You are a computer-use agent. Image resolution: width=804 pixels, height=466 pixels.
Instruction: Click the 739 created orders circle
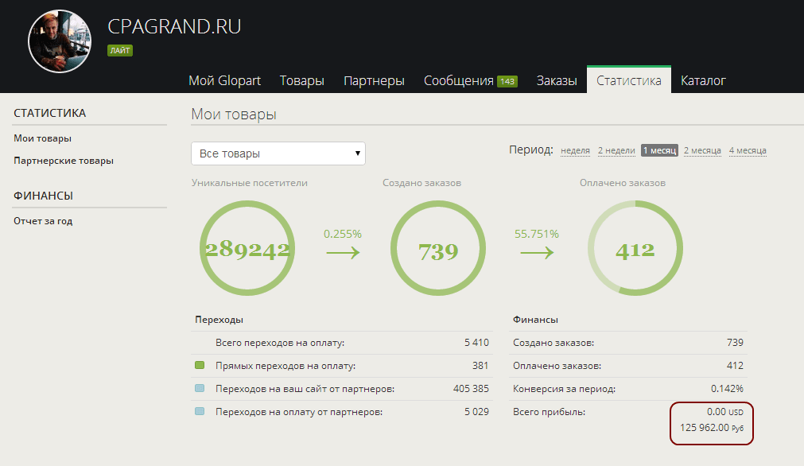click(438, 248)
